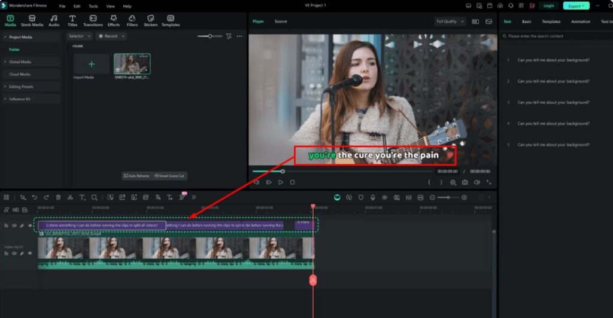Select the Text tool in timeline toolbar

[82, 197]
